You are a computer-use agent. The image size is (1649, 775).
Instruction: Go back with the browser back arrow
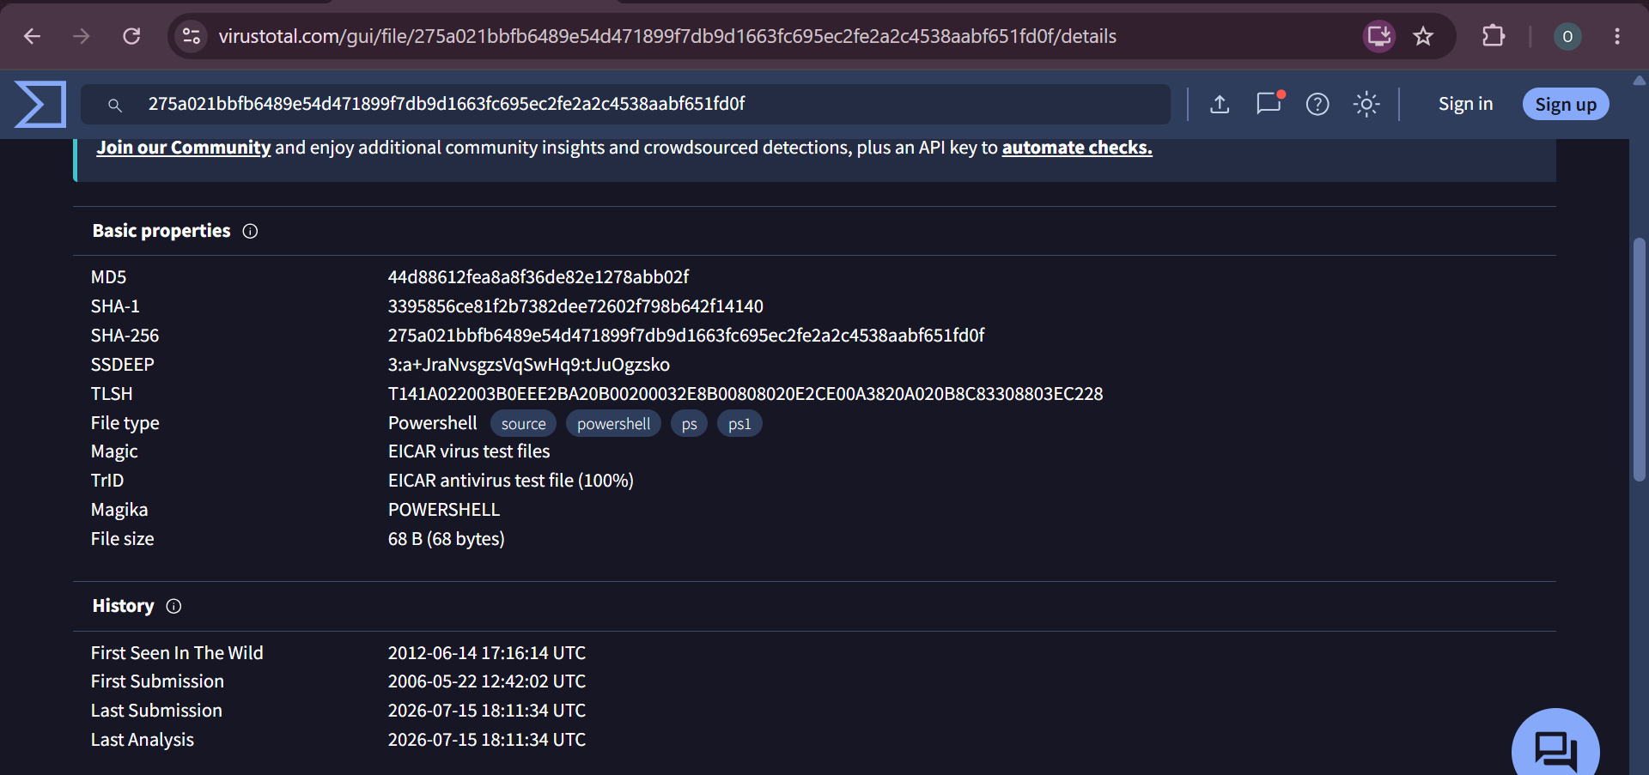click(32, 36)
